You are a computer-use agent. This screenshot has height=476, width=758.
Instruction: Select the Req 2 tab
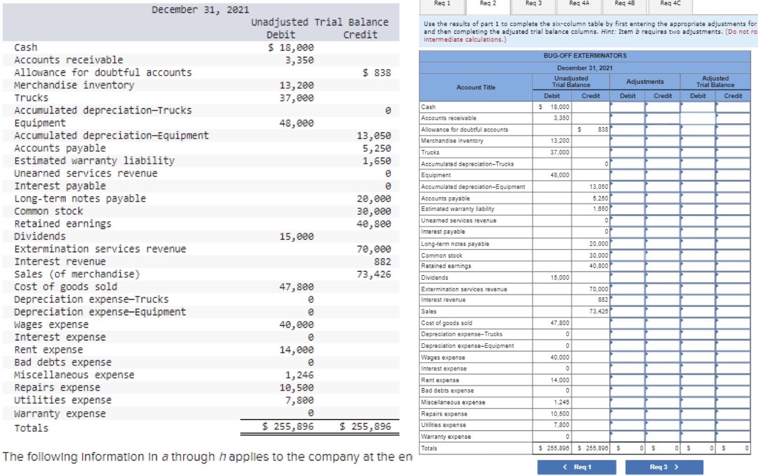(x=488, y=5)
